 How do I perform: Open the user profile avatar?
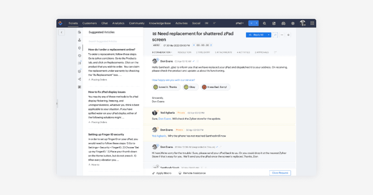(x=303, y=23)
